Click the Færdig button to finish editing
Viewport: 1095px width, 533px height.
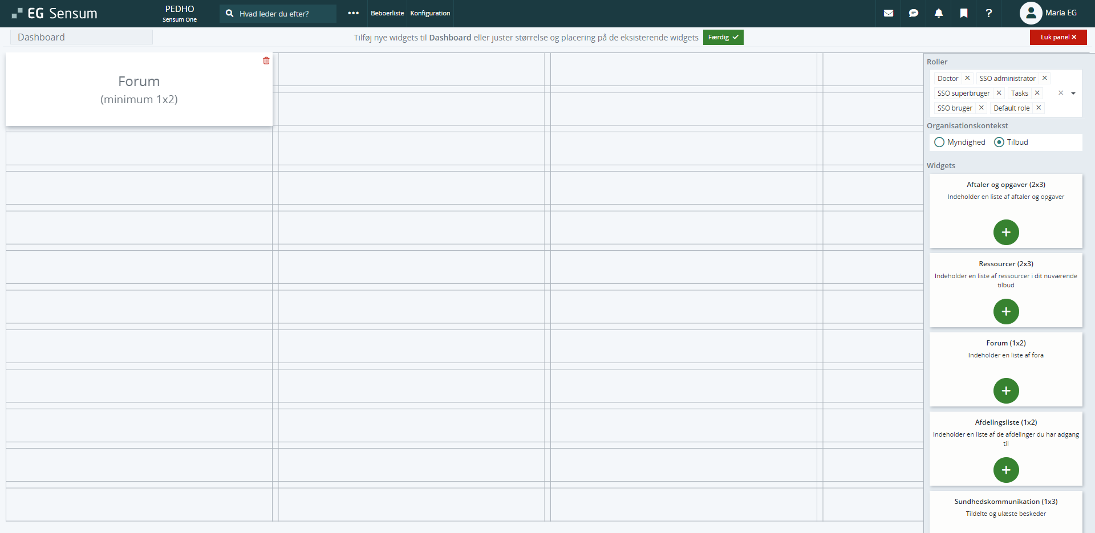pyautogui.click(x=723, y=37)
